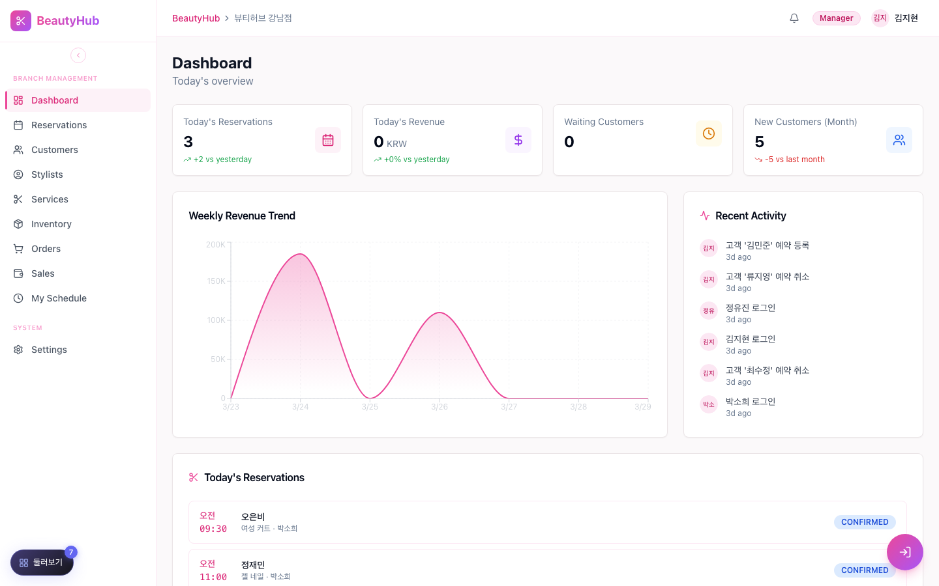Click the 뷰티허브 강남점 breadcrumb
This screenshot has width=939, height=586.
click(x=263, y=18)
